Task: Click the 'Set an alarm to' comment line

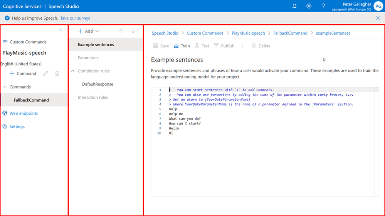Action: click(x=209, y=100)
